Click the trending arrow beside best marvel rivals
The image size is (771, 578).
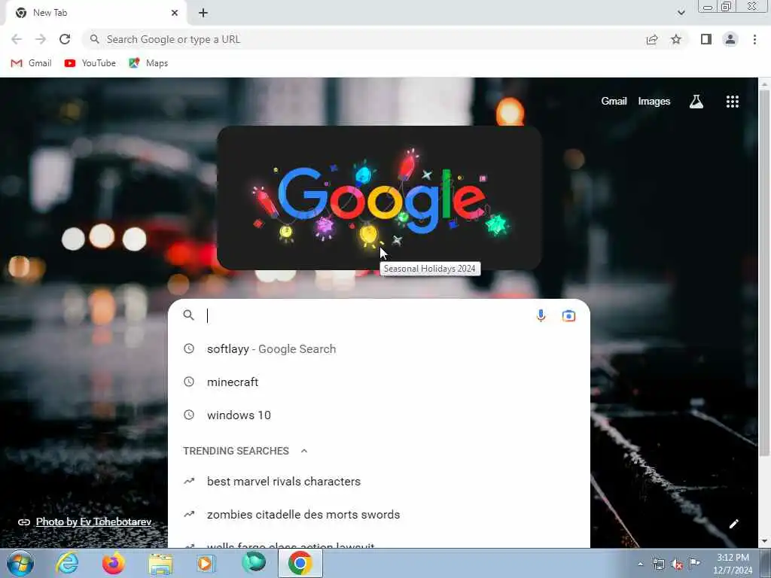pos(189,481)
